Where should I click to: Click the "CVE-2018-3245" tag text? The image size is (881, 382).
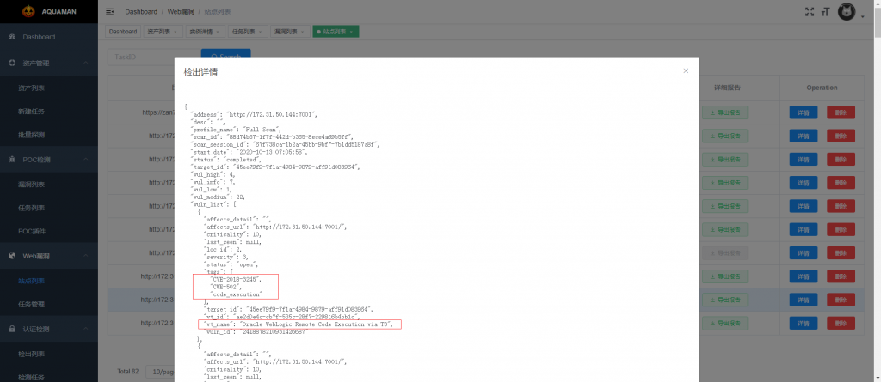click(x=236, y=279)
